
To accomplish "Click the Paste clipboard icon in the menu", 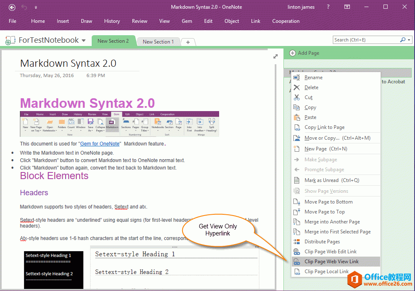I will pyautogui.click(x=298, y=117).
